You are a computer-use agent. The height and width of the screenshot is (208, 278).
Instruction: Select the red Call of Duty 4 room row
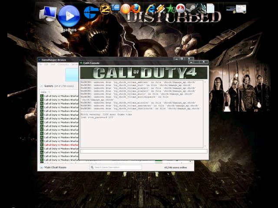(59, 145)
